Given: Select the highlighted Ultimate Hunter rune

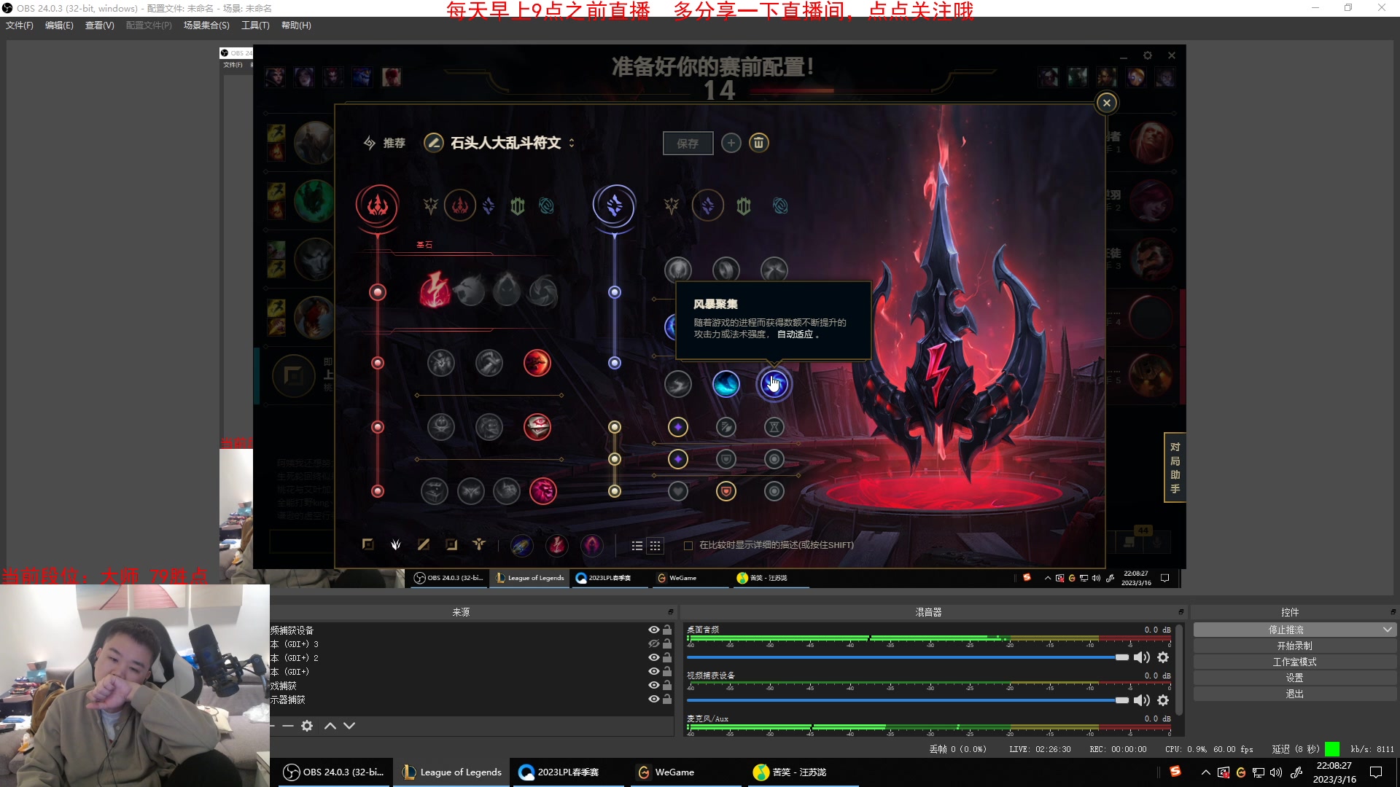Looking at the screenshot, I should [x=543, y=491].
